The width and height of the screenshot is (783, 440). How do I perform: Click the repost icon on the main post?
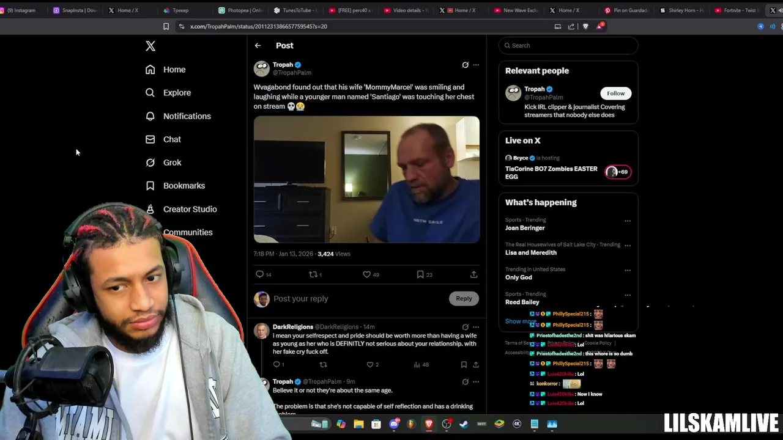[313, 274]
